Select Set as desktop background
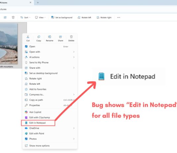The image size is (177, 153). click(50, 73)
